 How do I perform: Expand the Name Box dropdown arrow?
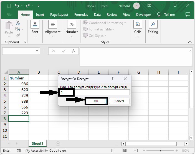coord(37,51)
